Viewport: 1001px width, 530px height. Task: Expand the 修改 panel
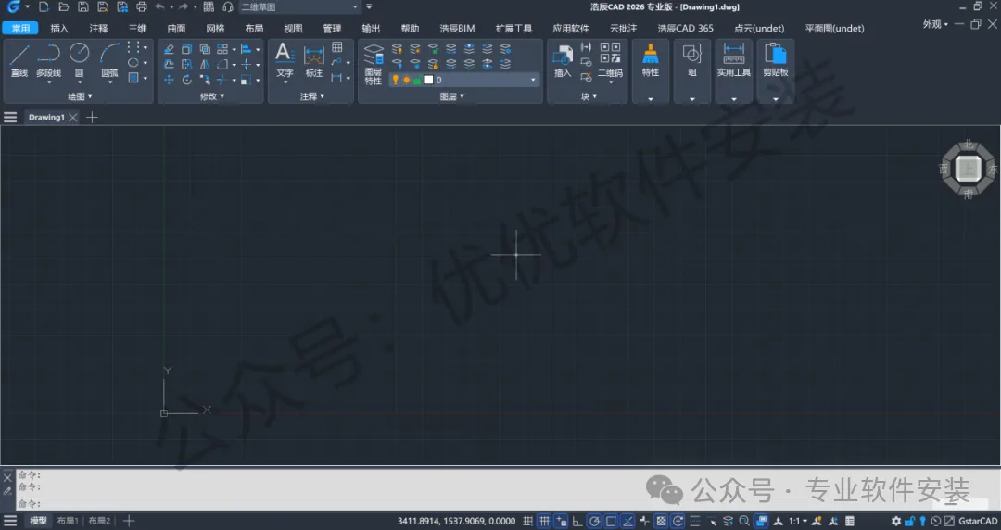pos(212,96)
